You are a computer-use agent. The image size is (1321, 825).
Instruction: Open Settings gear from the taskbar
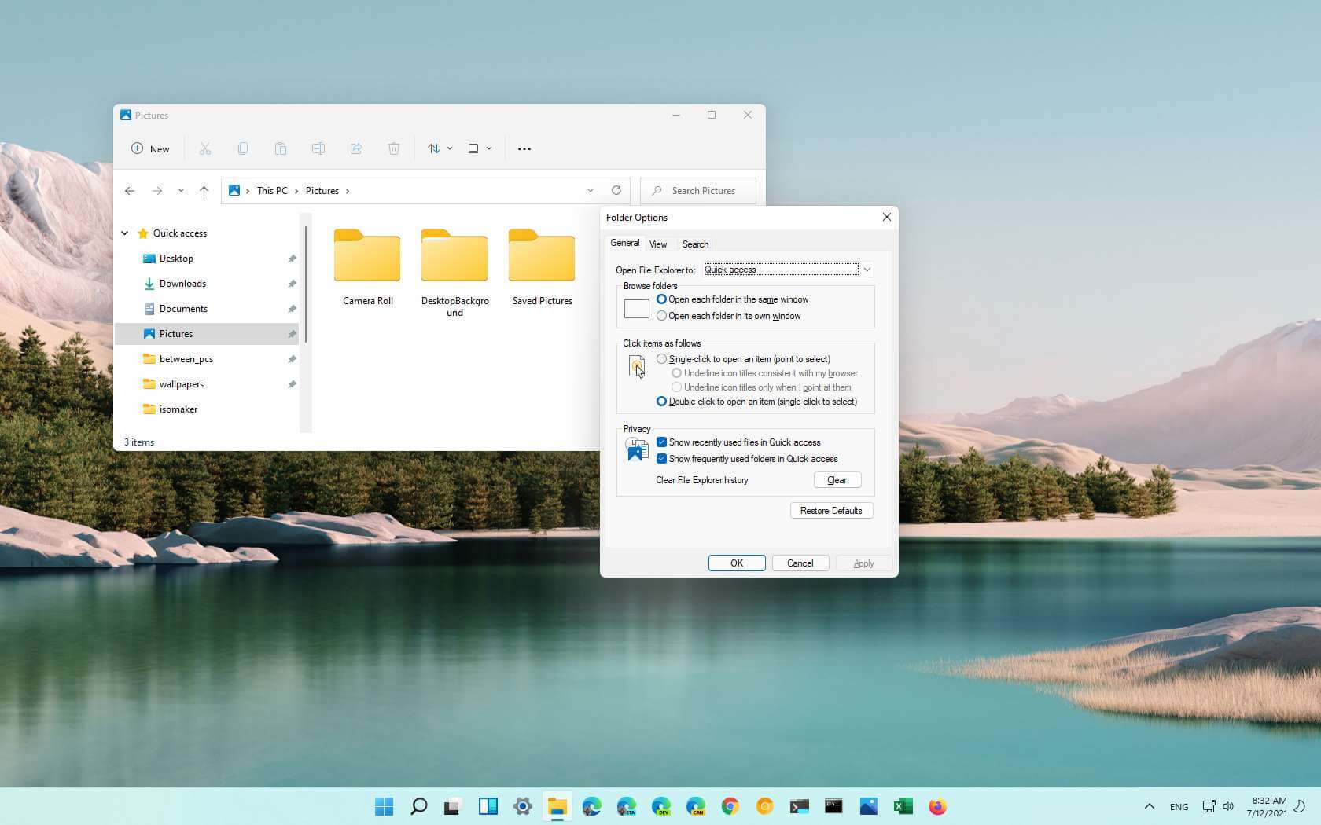[522, 806]
